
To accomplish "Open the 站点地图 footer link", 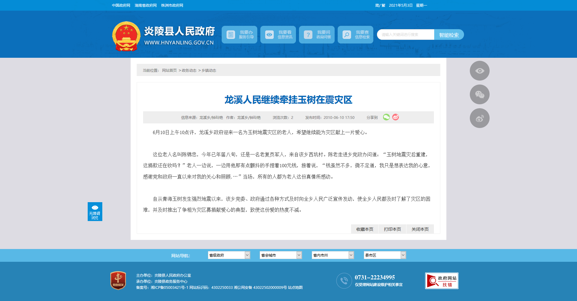I will (295, 287).
